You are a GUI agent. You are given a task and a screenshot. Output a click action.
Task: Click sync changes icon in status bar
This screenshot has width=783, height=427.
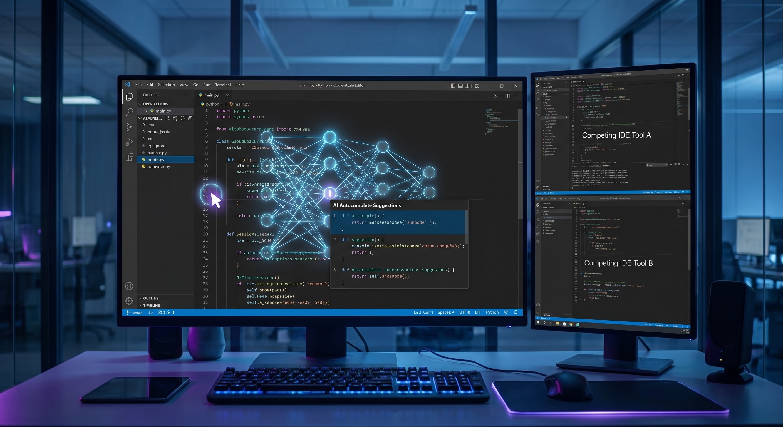click(150, 312)
